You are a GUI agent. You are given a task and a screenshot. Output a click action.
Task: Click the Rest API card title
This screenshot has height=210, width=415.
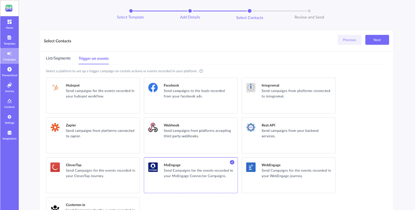pos(268,125)
